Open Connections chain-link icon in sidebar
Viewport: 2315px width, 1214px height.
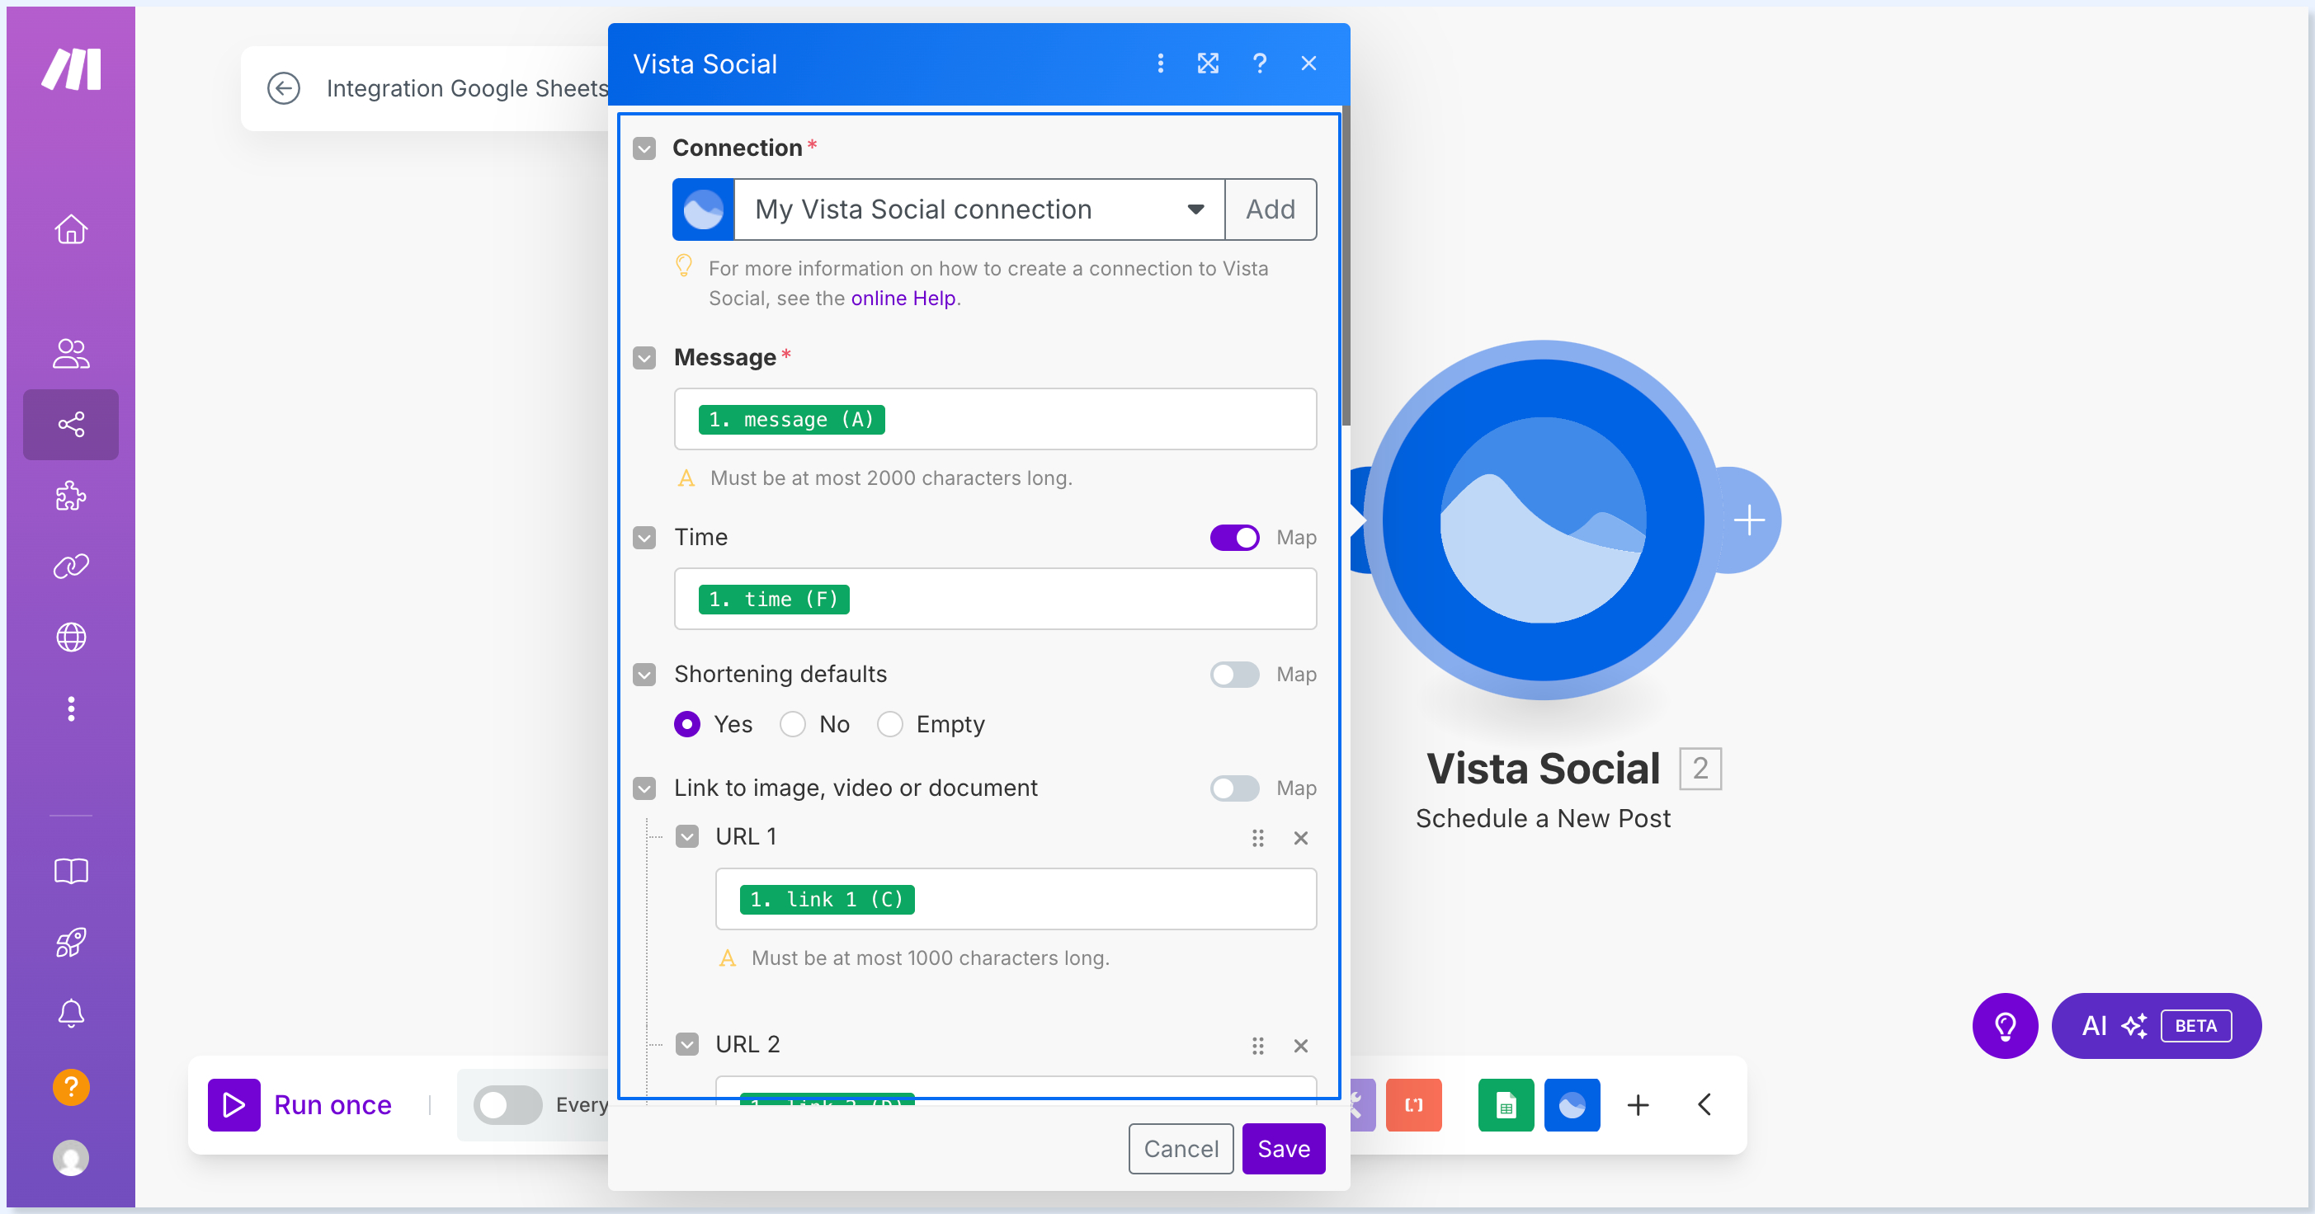[71, 566]
